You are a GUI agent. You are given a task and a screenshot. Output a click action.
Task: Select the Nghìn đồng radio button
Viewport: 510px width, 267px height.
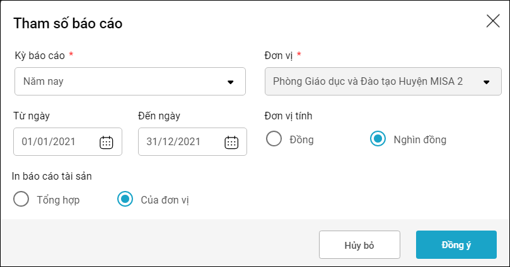[378, 139]
